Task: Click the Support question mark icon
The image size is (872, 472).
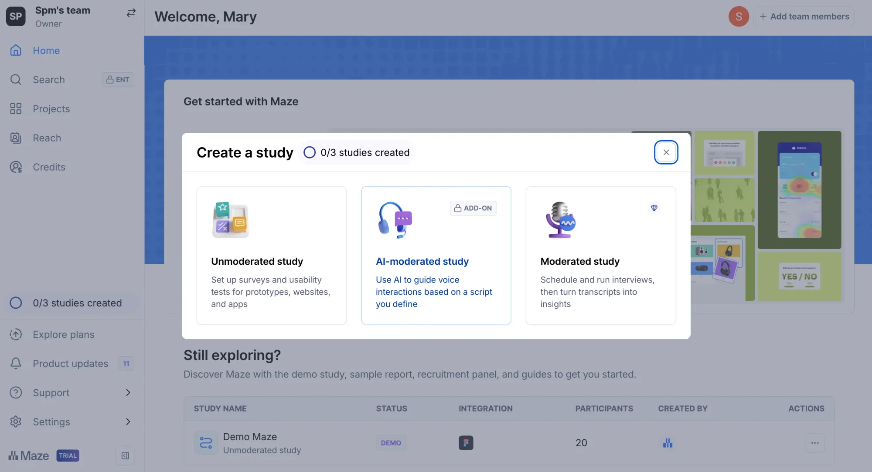Action: [16, 393]
